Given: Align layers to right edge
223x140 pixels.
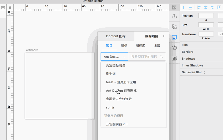Looking at the screenshot, I should pyautogui.click(x=212, y=7).
